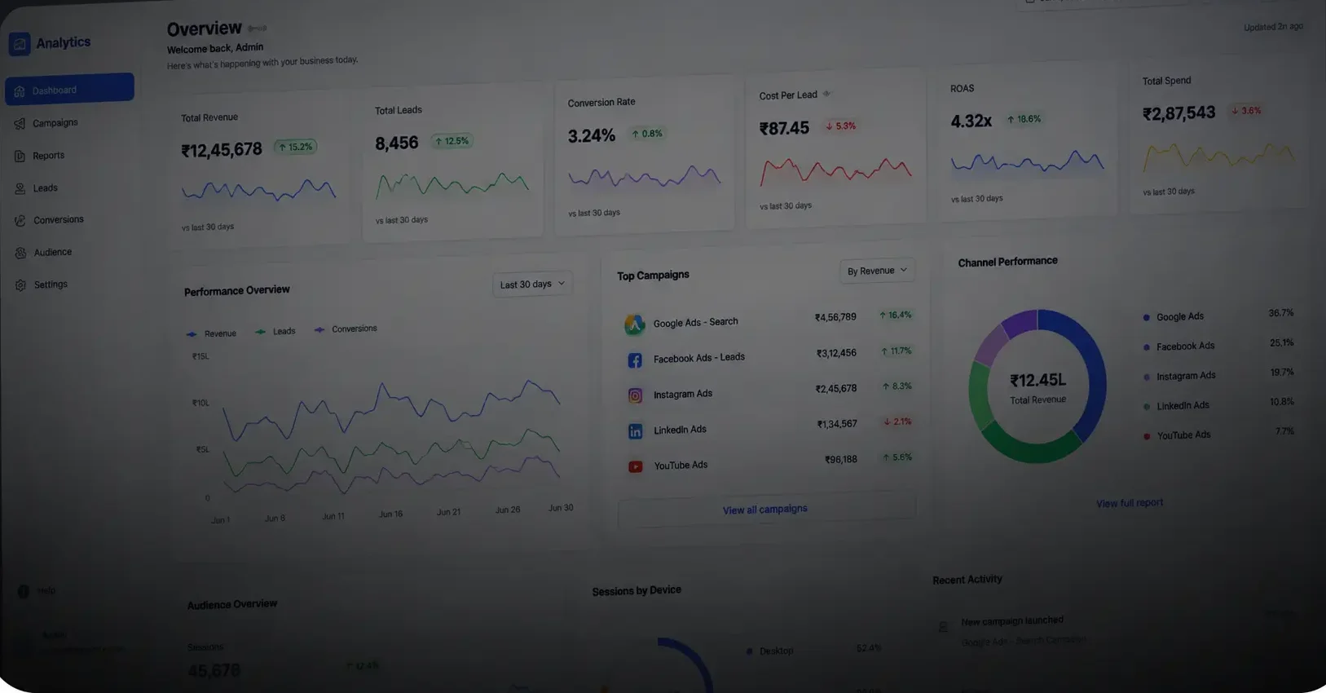Follow the View all campaigns link
This screenshot has width=1326, height=693.
[765, 510]
